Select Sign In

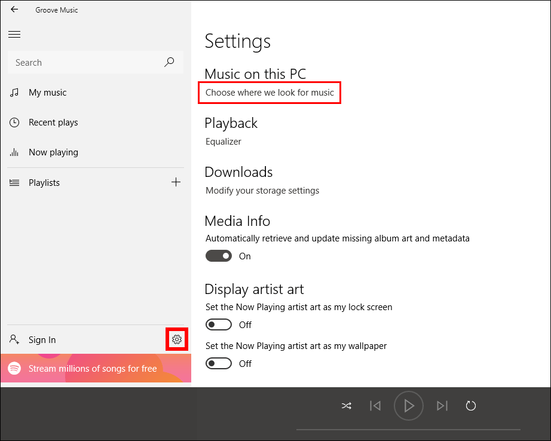(42, 340)
